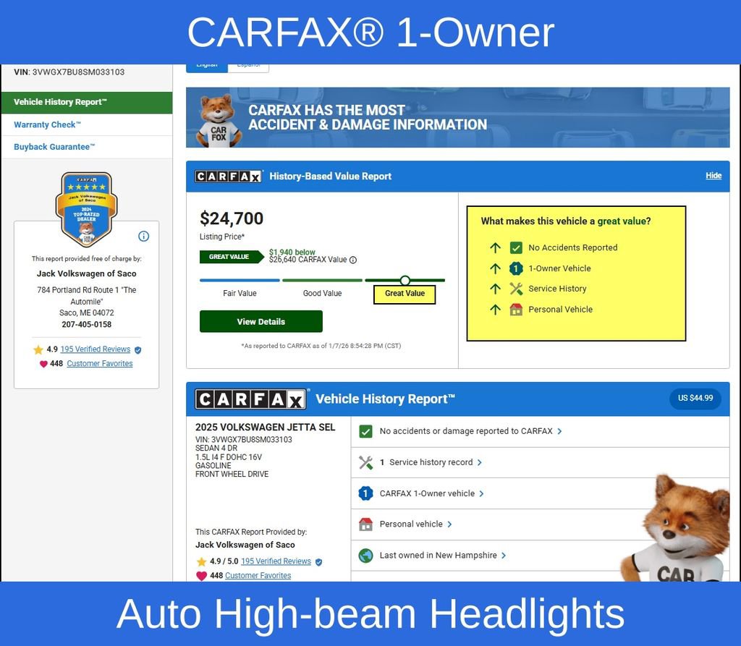Click the CARFAX Value info icon
Viewport: 741px width, 646px height.
(353, 260)
